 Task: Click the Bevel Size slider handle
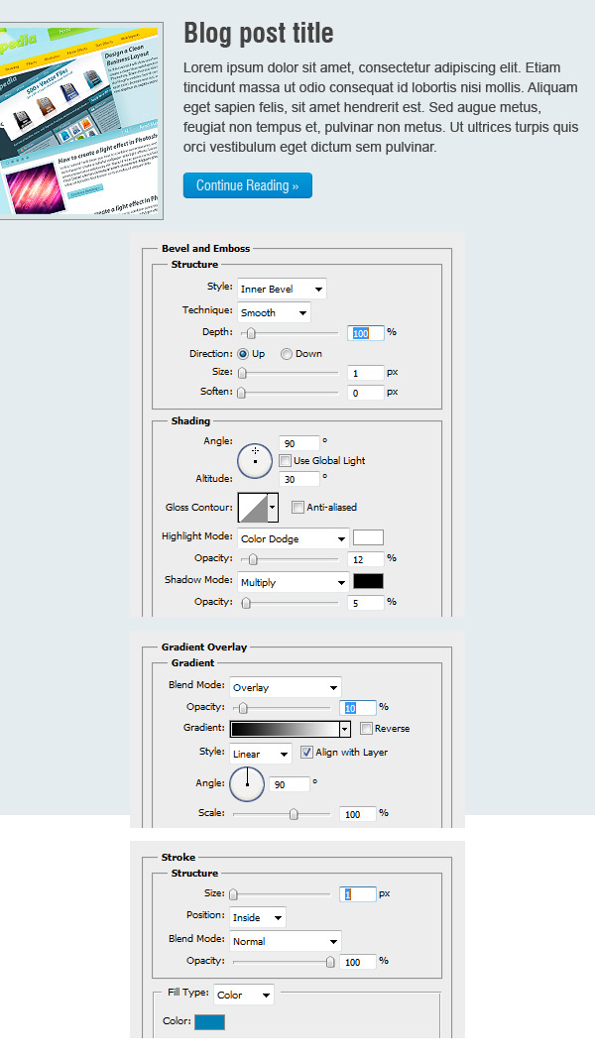[242, 373]
